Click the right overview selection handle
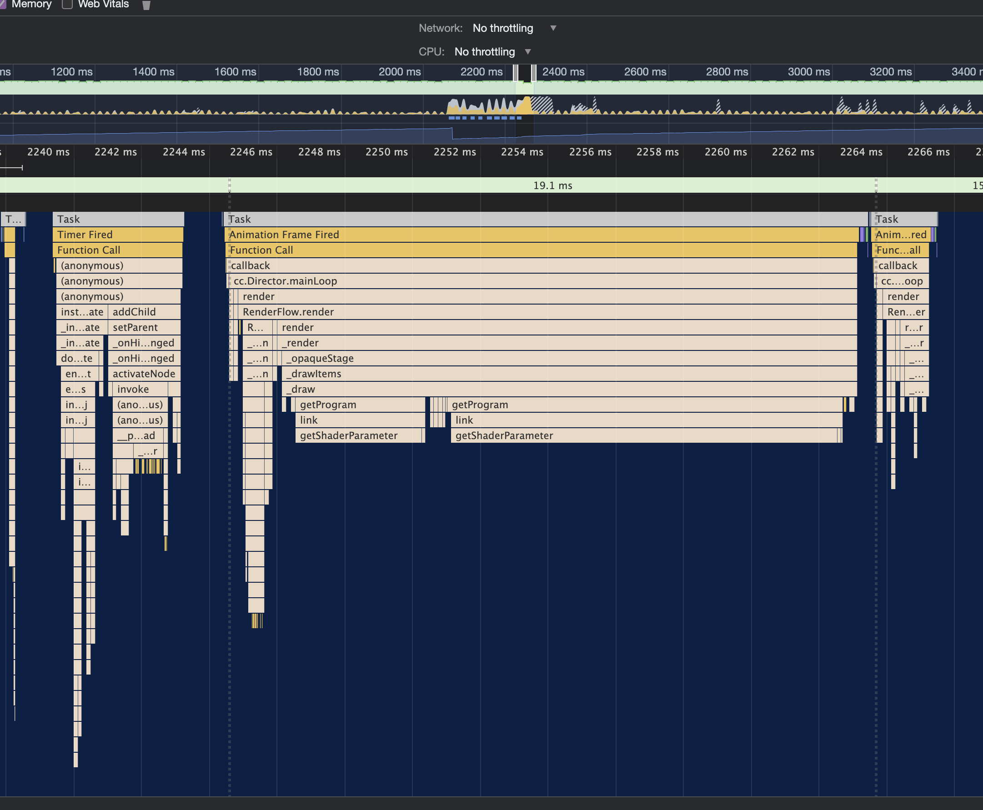983x810 pixels. click(533, 73)
